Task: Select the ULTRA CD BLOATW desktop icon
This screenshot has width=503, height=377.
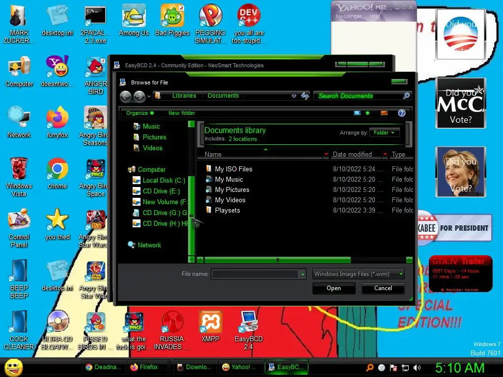Action: (57, 330)
